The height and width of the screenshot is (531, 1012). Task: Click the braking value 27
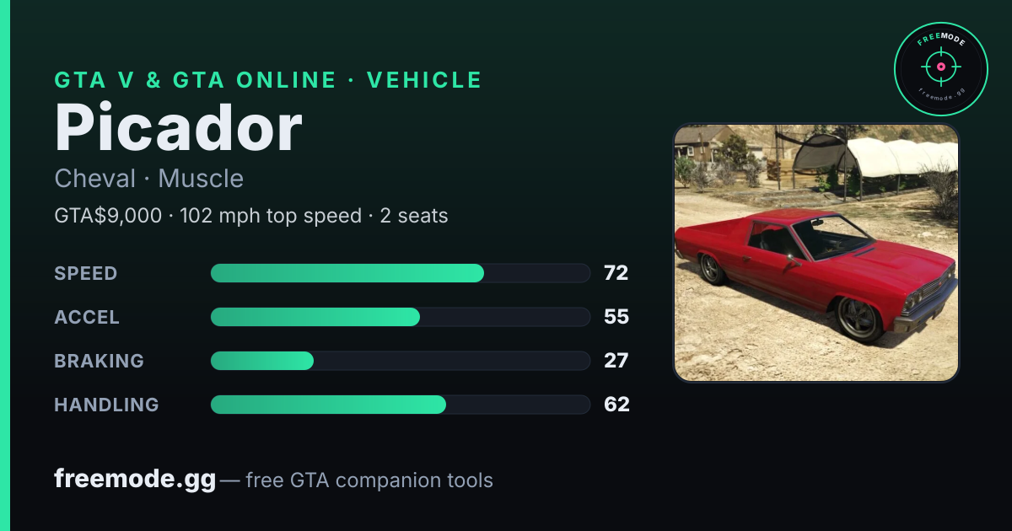coord(616,361)
